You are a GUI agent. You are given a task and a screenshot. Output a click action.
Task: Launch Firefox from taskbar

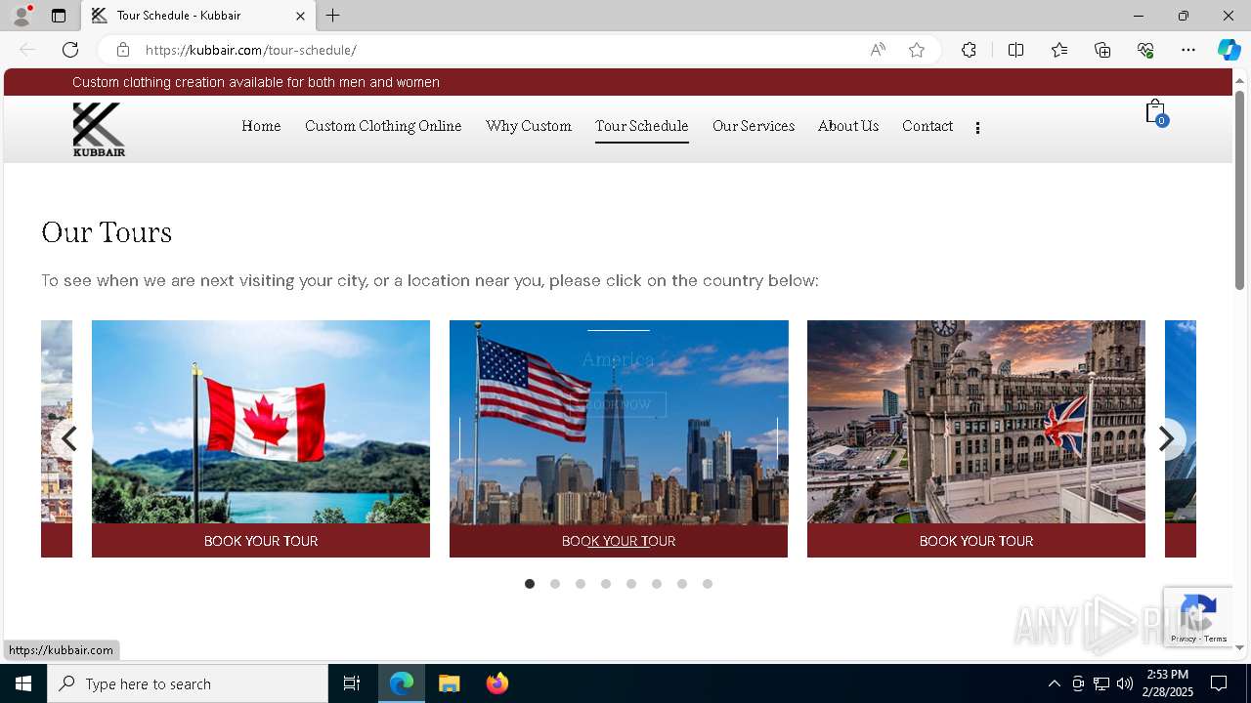[x=497, y=683]
